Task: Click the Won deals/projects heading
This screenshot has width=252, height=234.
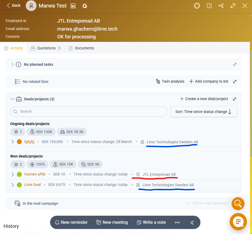Action: [x=27, y=156]
